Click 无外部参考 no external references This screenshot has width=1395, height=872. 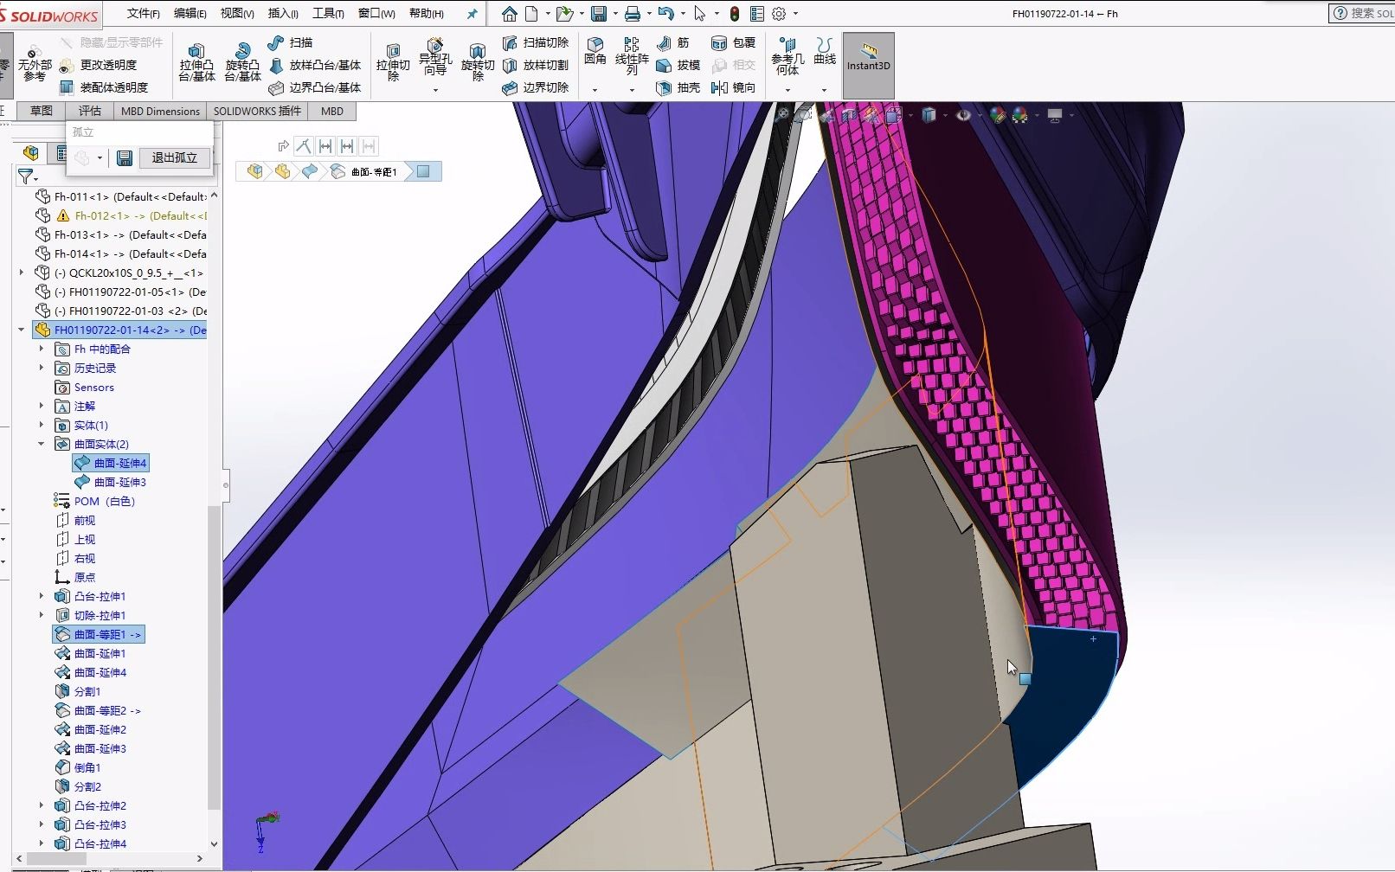35,64
